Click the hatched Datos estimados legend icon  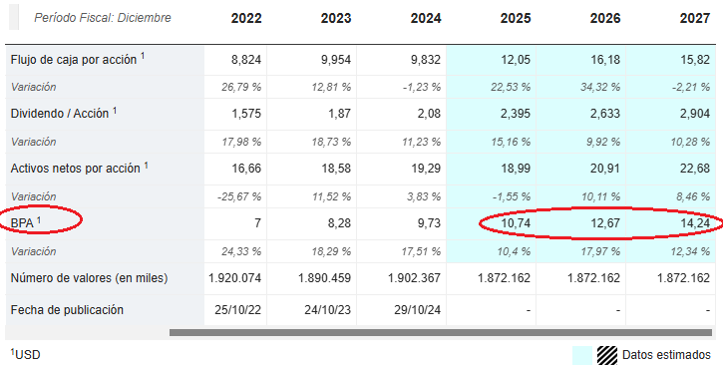606,355
